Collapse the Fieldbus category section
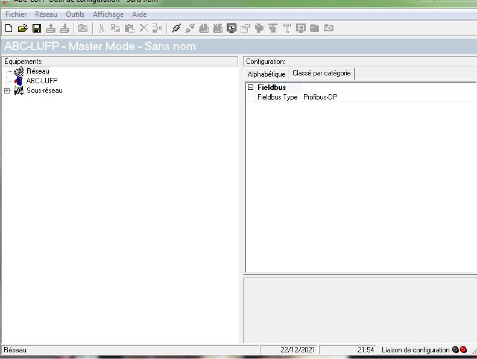477x359 pixels. 251,87
